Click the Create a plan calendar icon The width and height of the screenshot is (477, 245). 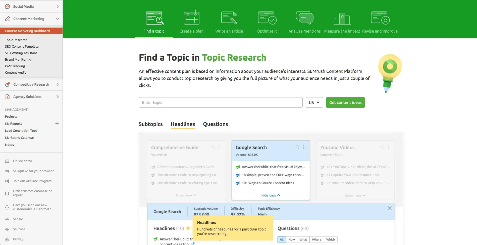coord(191,17)
